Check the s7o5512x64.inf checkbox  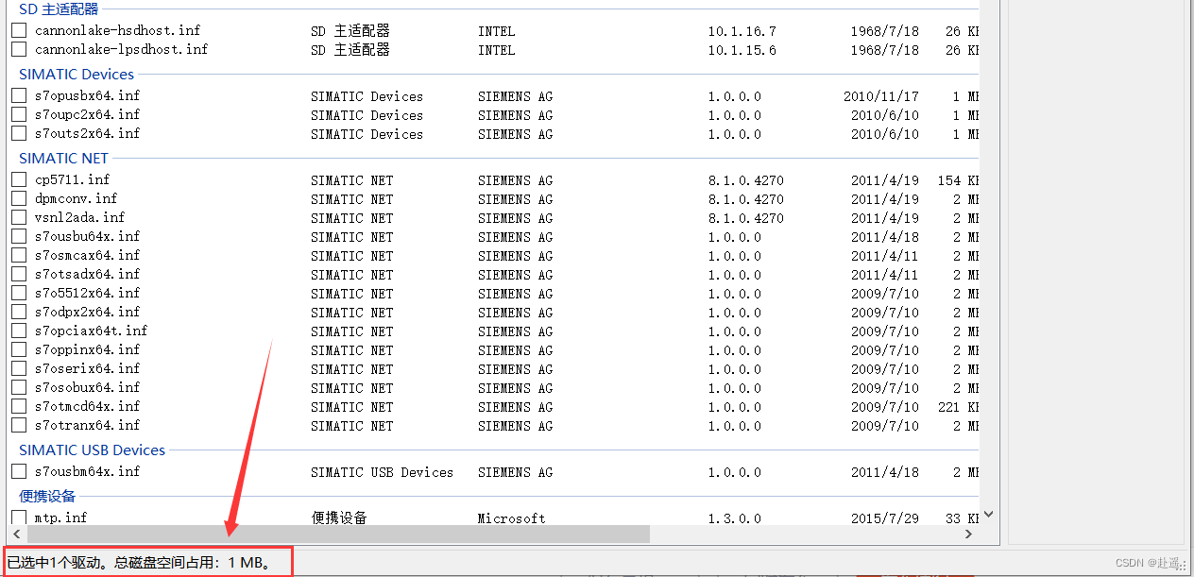(19, 293)
